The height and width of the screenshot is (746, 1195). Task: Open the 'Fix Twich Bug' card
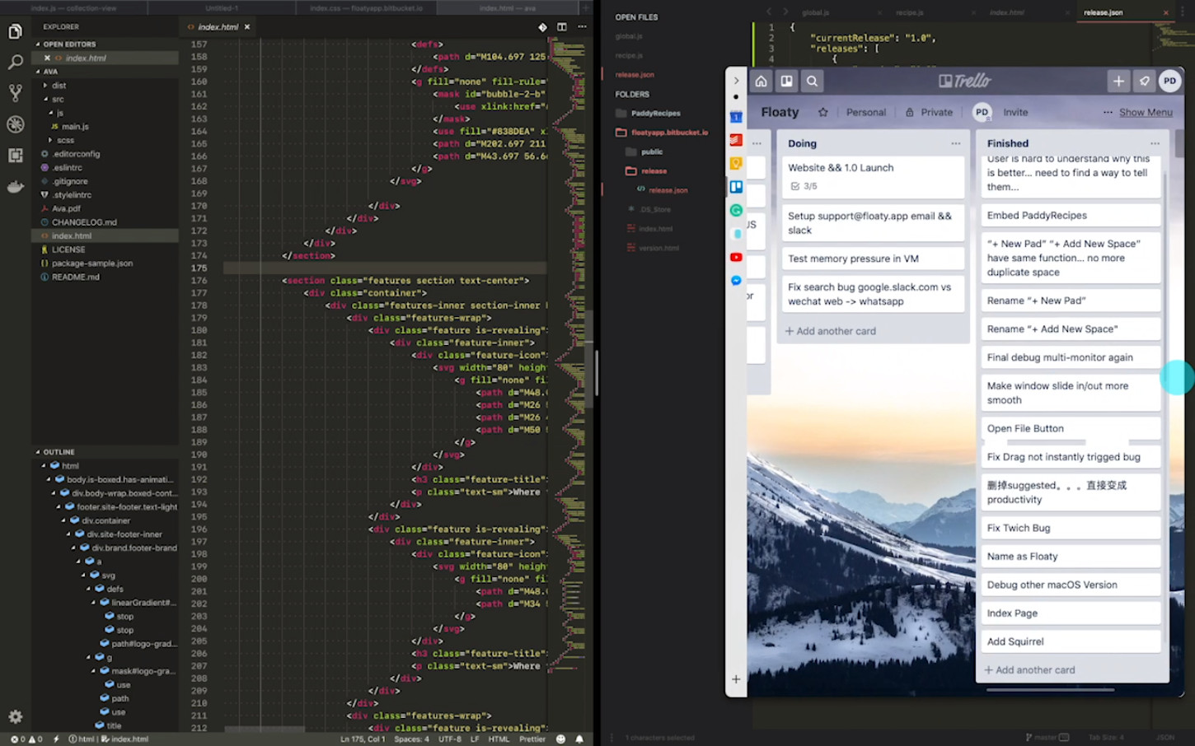(1071, 528)
